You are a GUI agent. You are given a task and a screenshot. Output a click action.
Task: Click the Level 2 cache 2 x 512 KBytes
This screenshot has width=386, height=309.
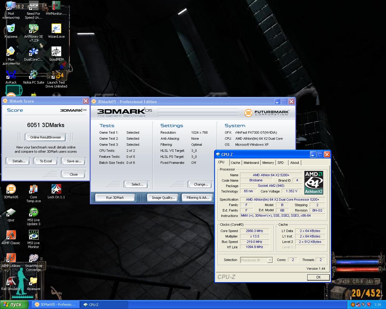click(x=310, y=242)
